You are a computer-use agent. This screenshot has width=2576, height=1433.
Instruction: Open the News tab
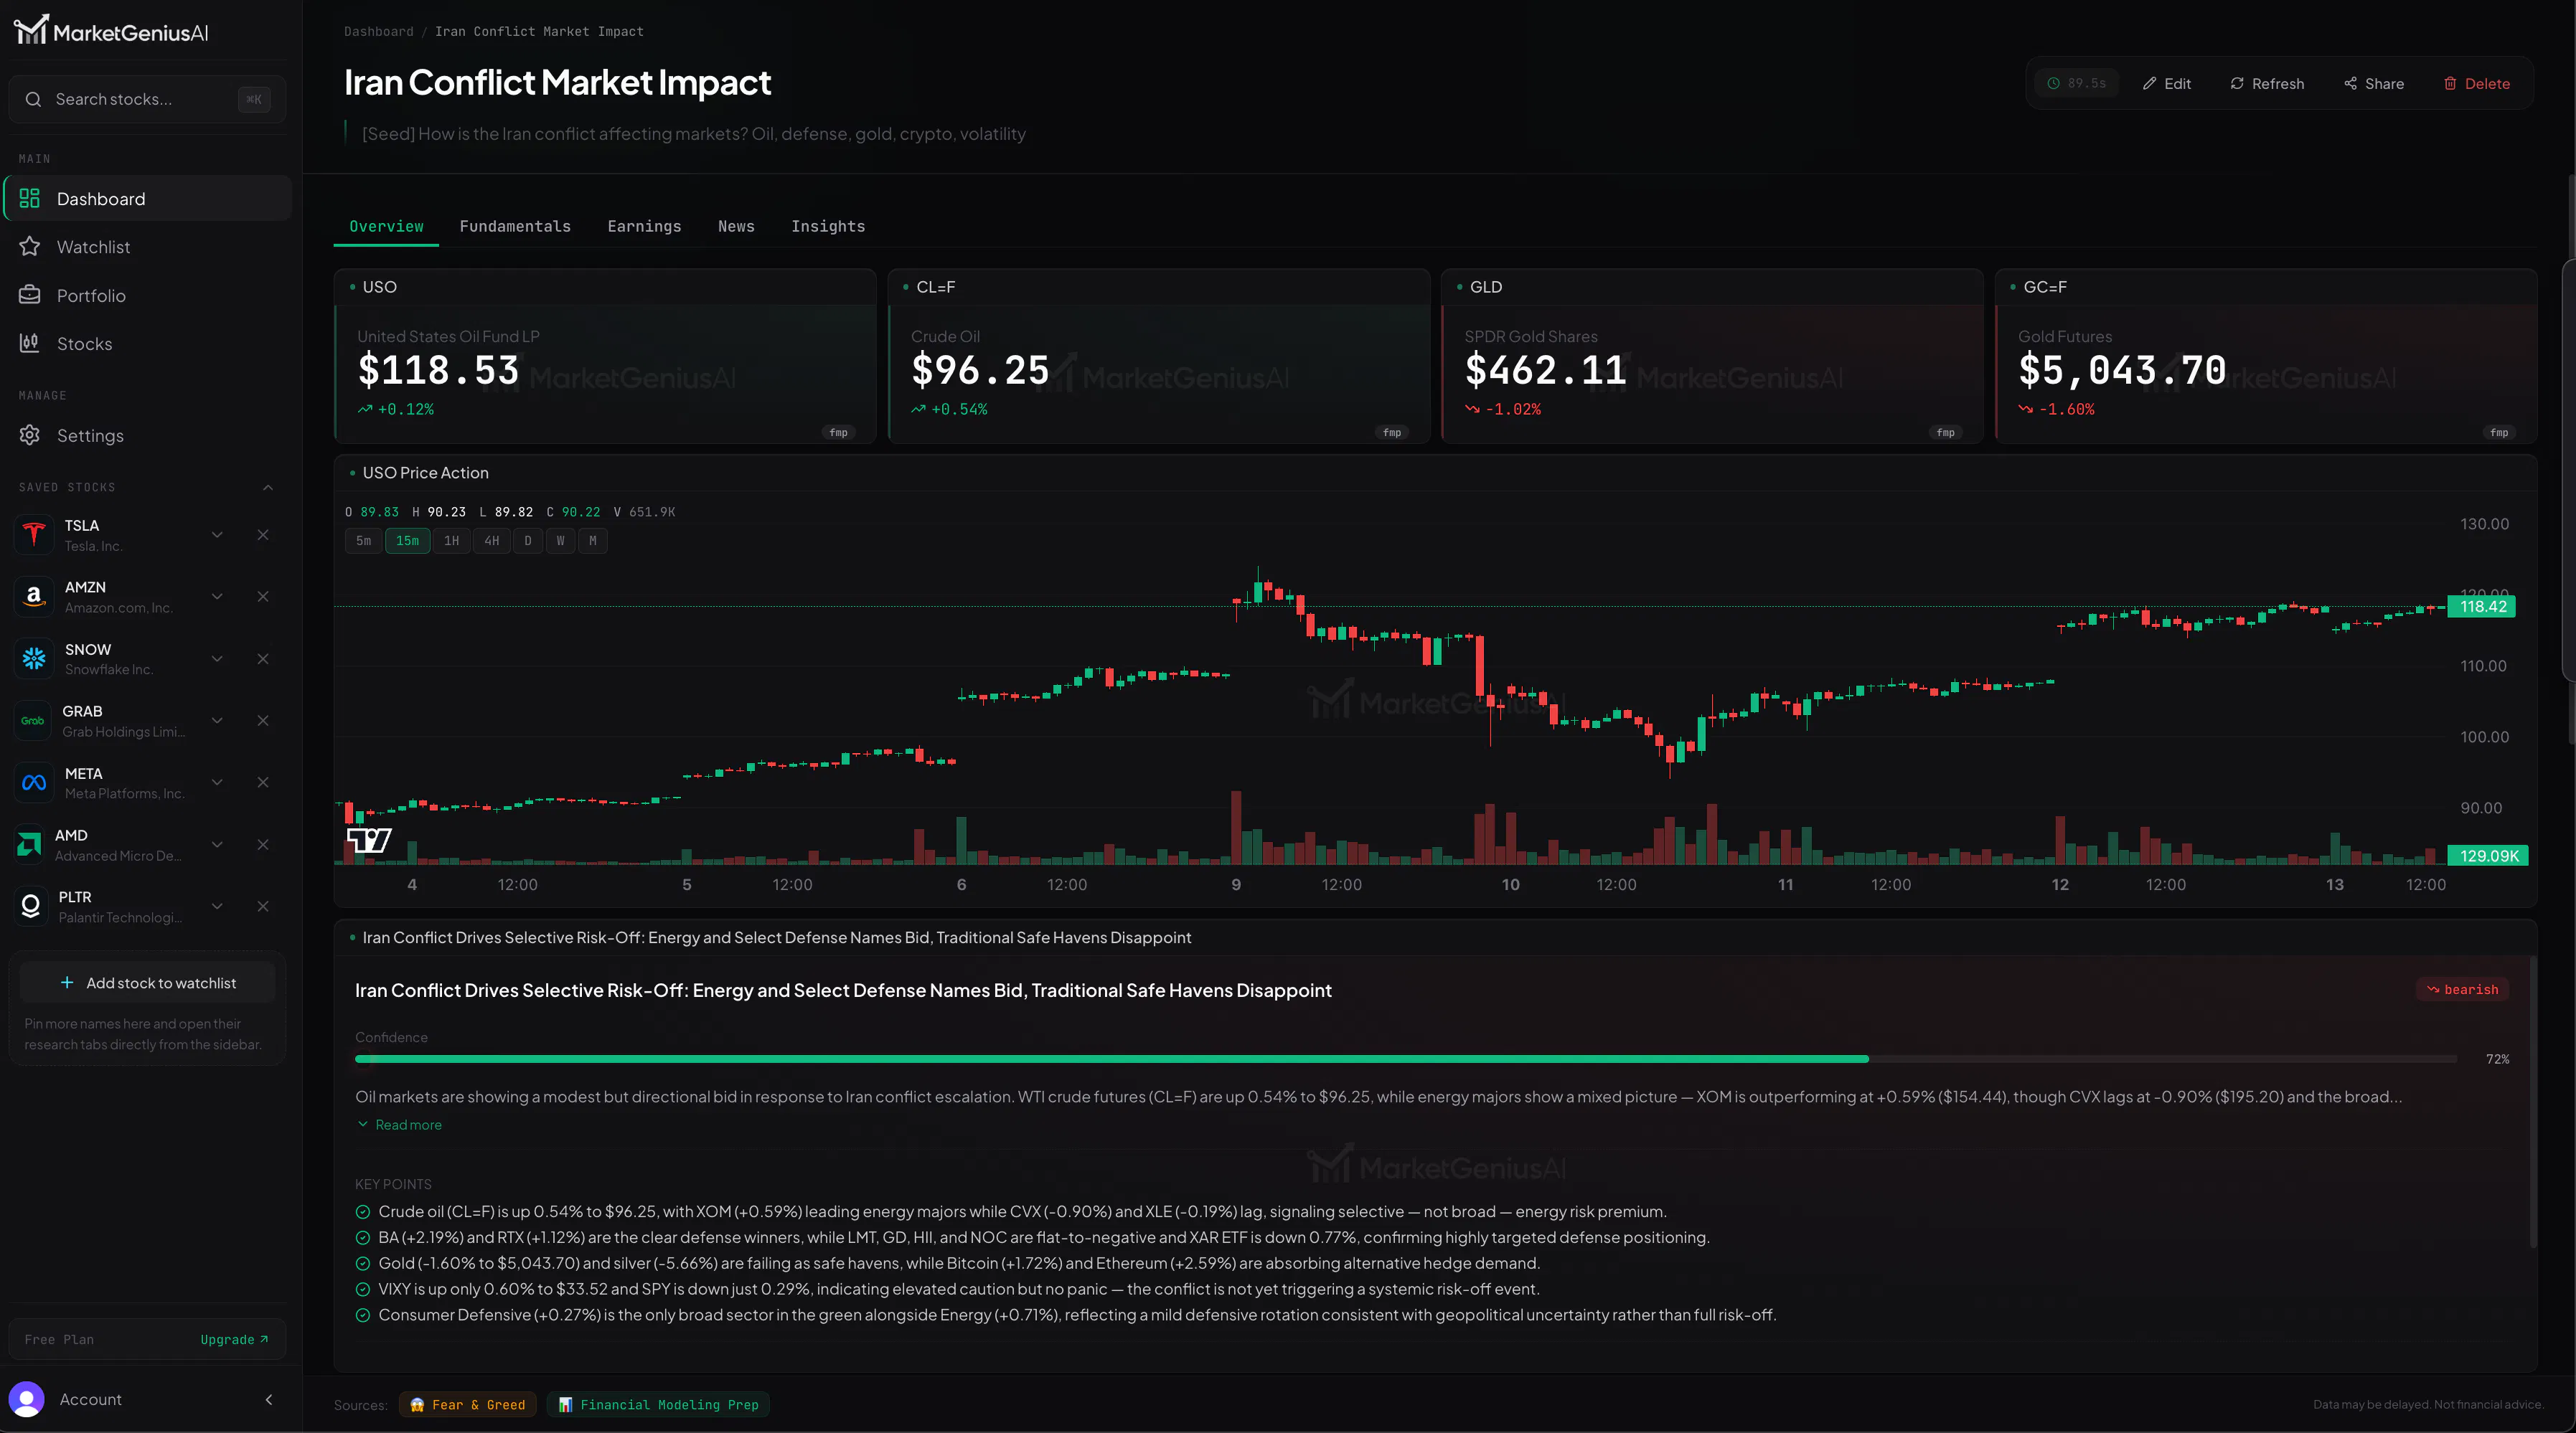coord(736,226)
